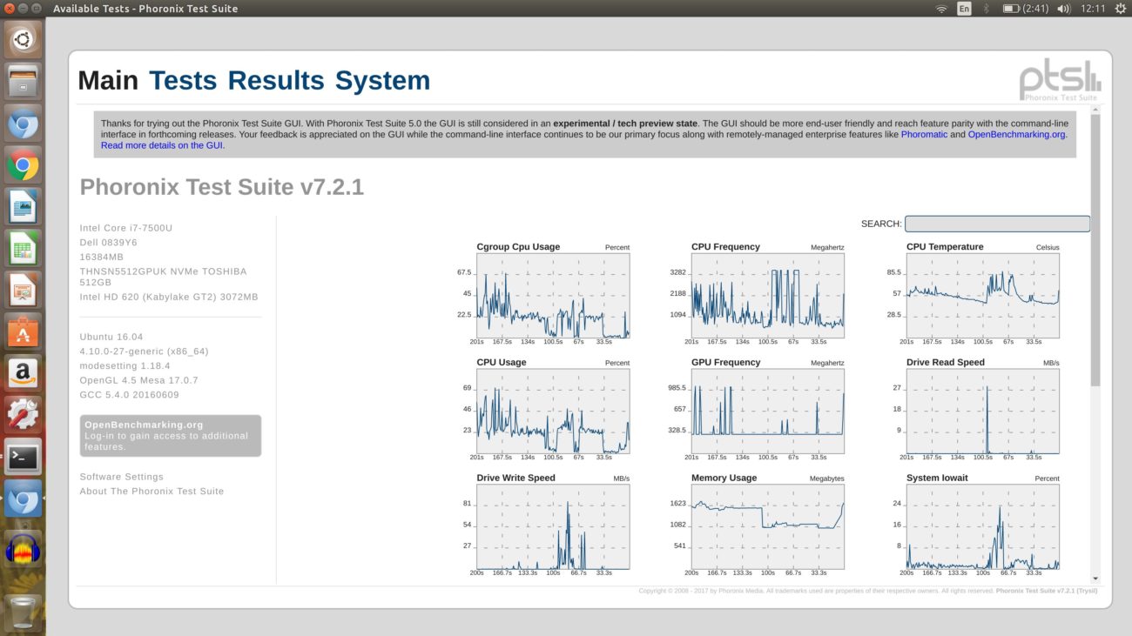Open Ubuntu Software center icon
Screen dimensions: 1132x636
coord(23,331)
